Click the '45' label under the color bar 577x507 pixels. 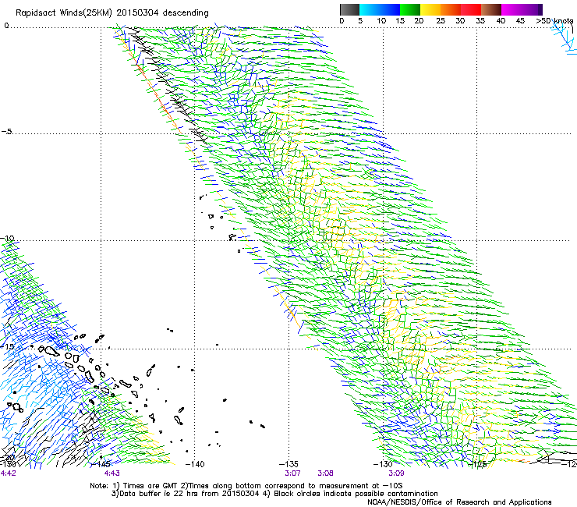pyautogui.click(x=520, y=21)
